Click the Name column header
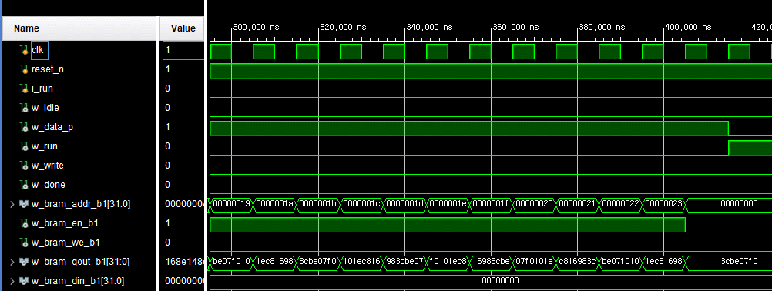This screenshot has height=291, width=772. [80, 28]
